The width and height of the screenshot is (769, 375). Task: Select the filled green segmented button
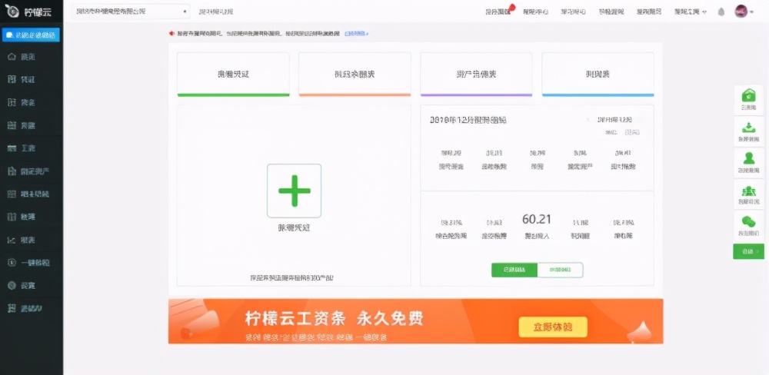click(x=514, y=270)
